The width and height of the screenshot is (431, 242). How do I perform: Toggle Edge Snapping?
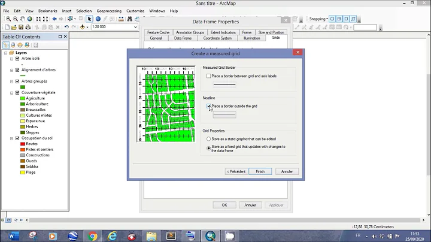[x=354, y=19]
